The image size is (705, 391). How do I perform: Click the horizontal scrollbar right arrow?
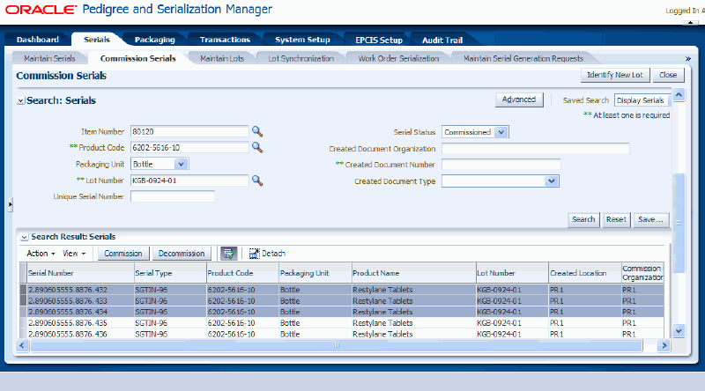point(664,345)
